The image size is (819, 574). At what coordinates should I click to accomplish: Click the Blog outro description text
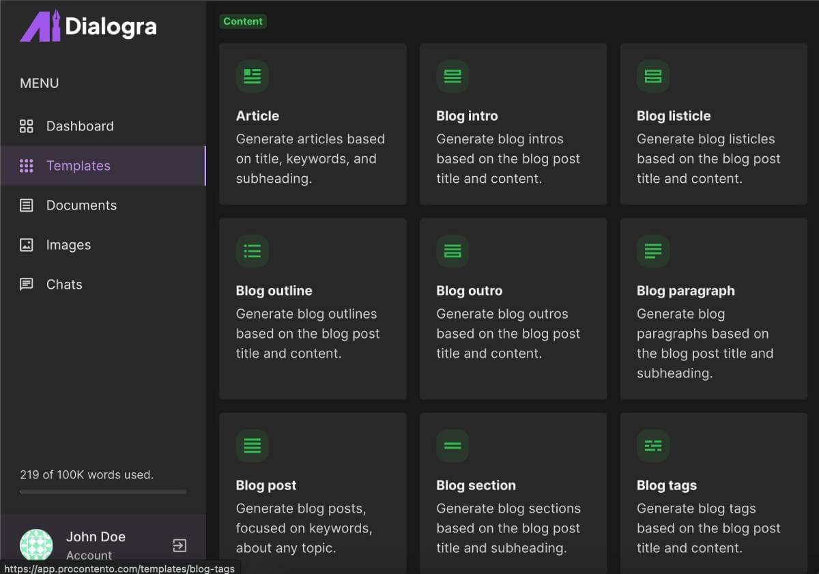[x=508, y=334]
